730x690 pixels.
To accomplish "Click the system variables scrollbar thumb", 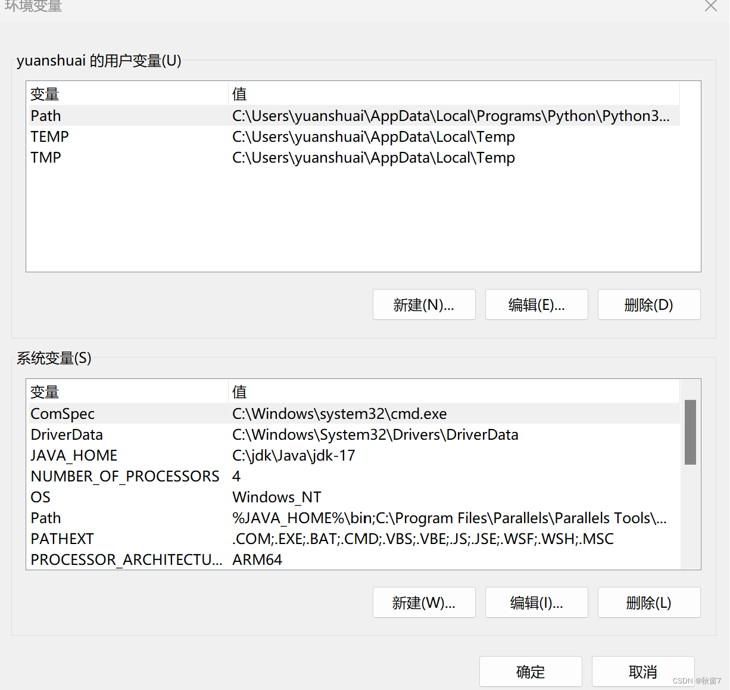I will pos(690,432).
